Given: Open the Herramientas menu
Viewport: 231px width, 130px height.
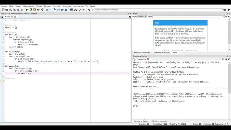Looking at the screenshot, I should [x=78, y=6].
